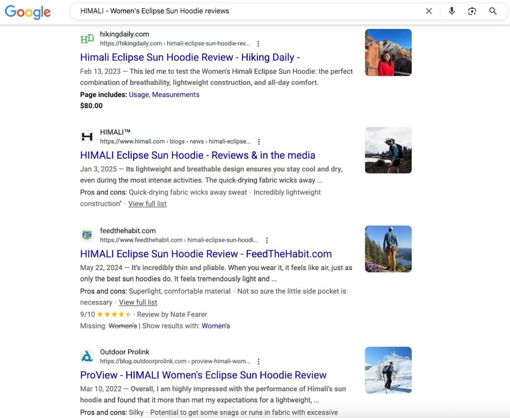
Task: Open HIMALI Eclipse Sun Hoodie - Reviews & in the media
Action: pos(197,155)
